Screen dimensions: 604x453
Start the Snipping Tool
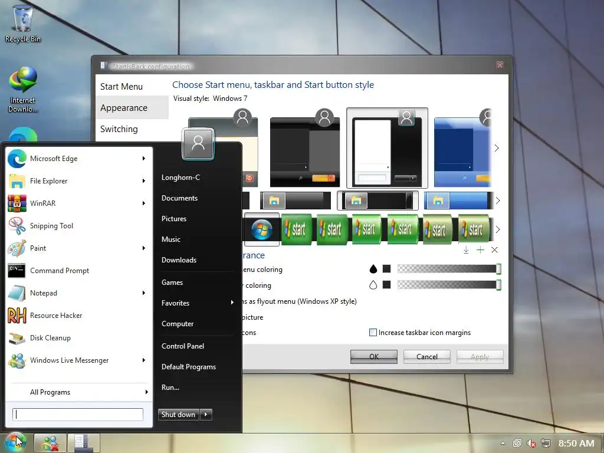(x=80, y=226)
